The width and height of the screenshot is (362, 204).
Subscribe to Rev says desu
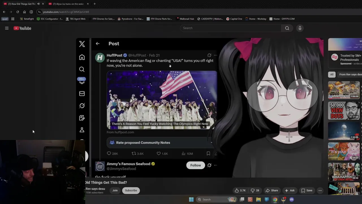pos(131,190)
